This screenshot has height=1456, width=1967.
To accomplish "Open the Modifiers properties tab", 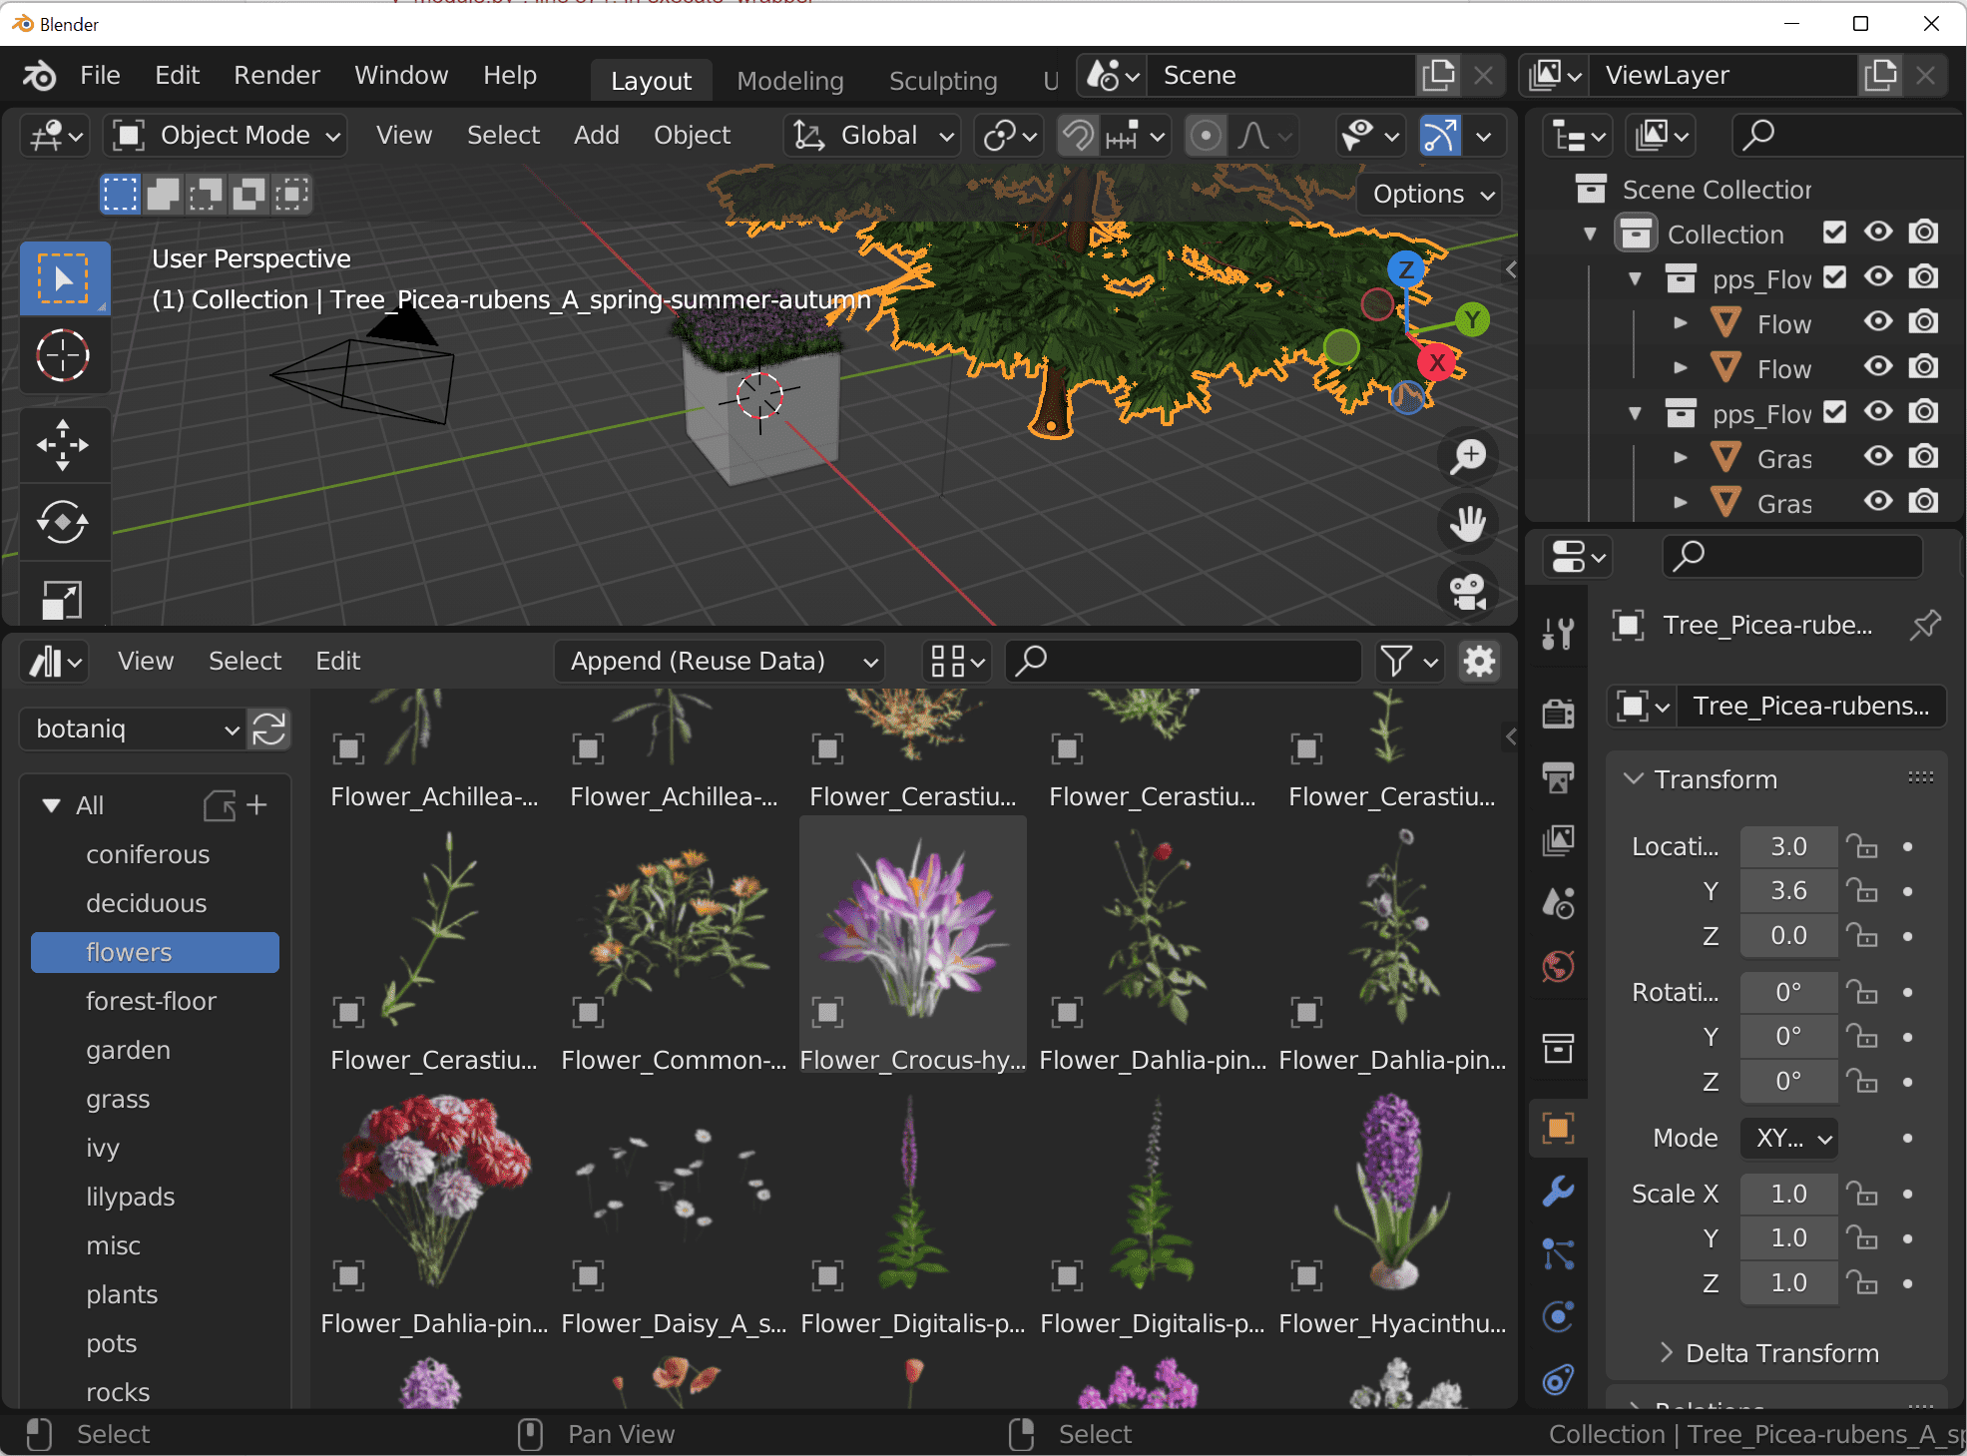I will click(1558, 1191).
